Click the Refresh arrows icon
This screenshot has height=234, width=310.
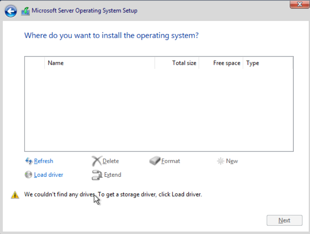[x=29, y=161]
